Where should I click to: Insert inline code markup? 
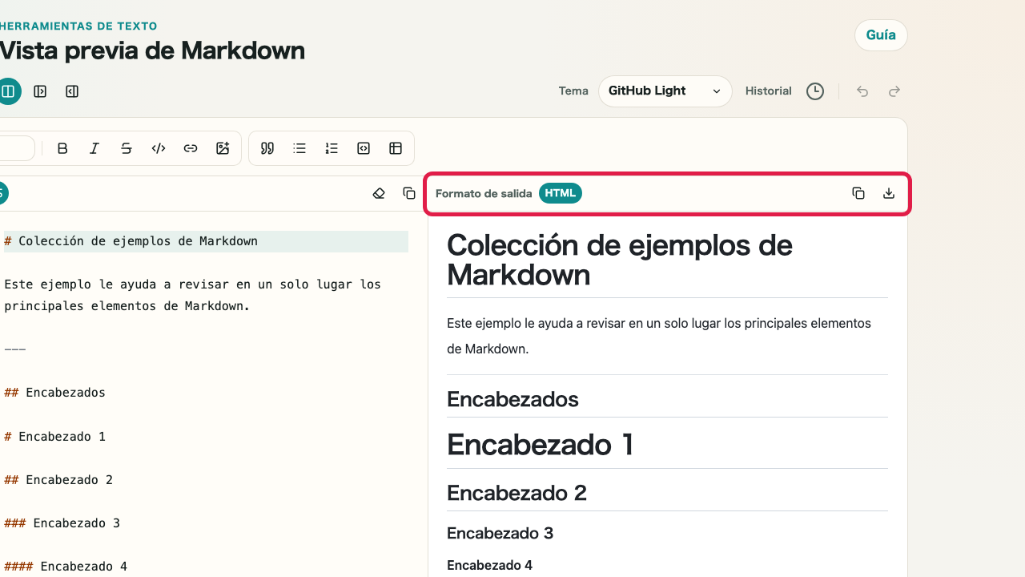[159, 148]
